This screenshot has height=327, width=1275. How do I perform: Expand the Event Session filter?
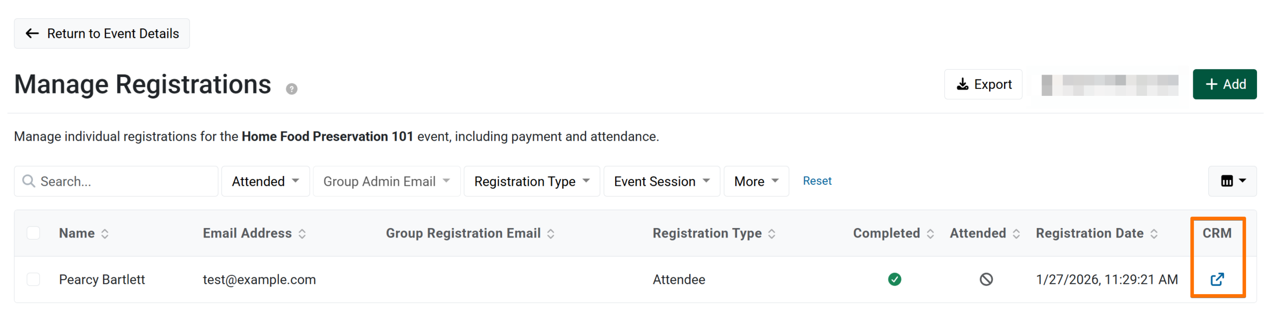(x=661, y=181)
